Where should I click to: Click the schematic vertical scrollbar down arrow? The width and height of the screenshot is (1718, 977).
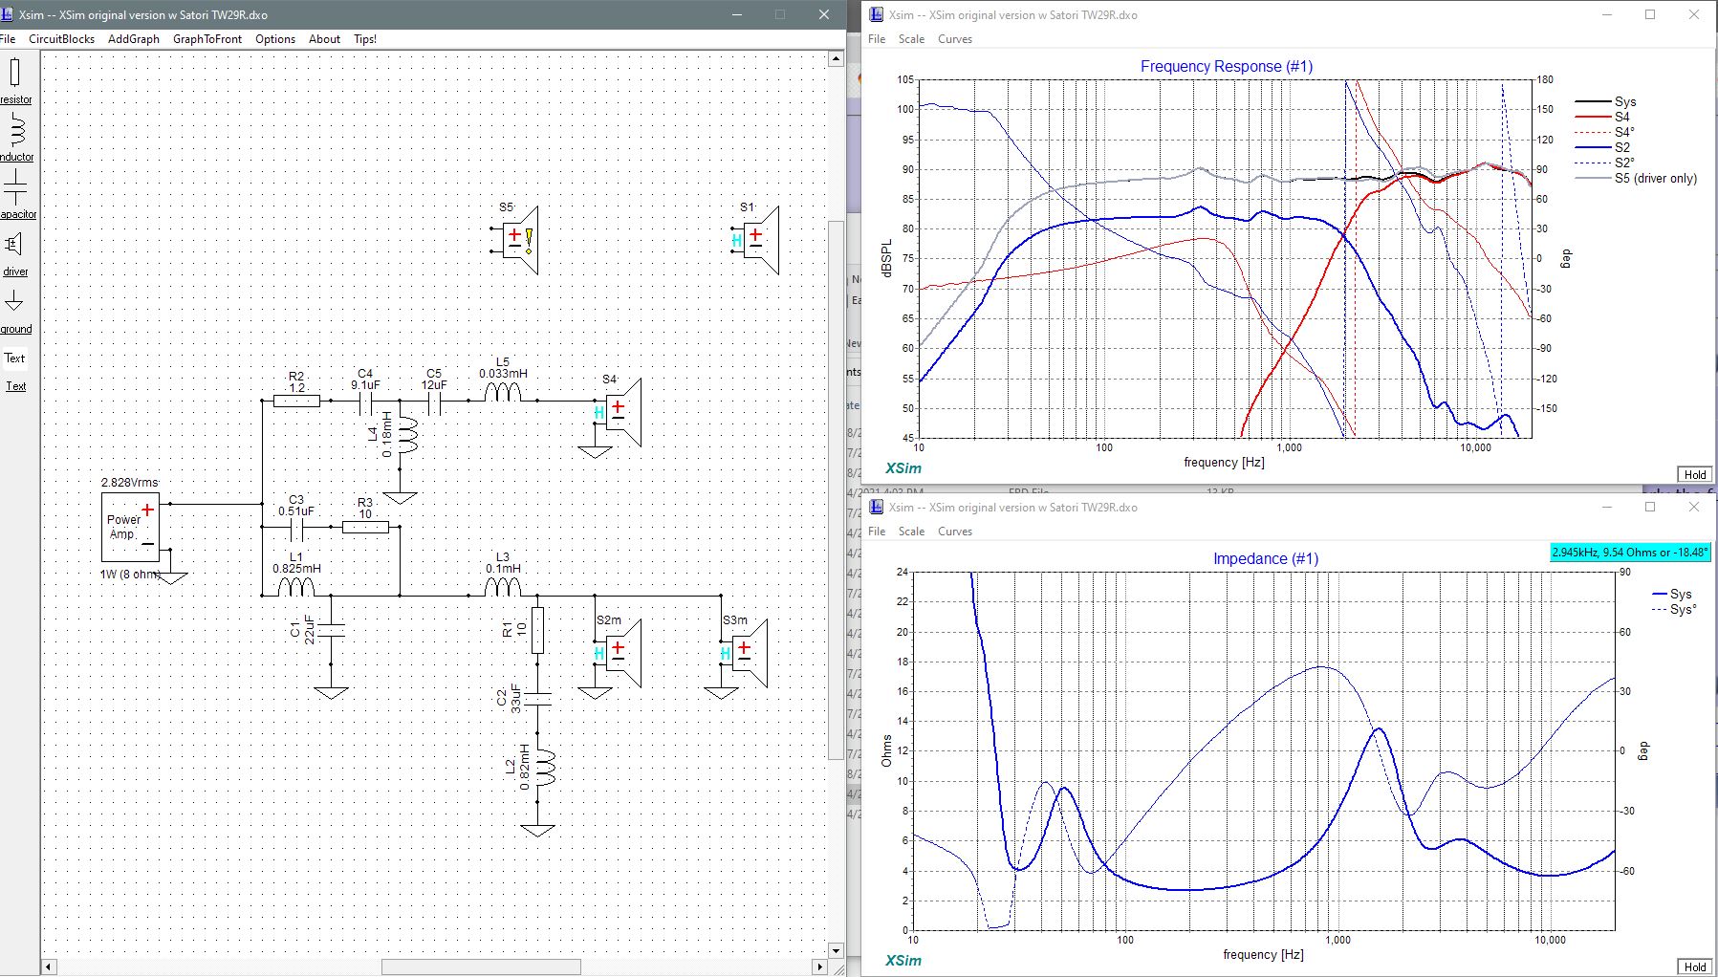(836, 951)
